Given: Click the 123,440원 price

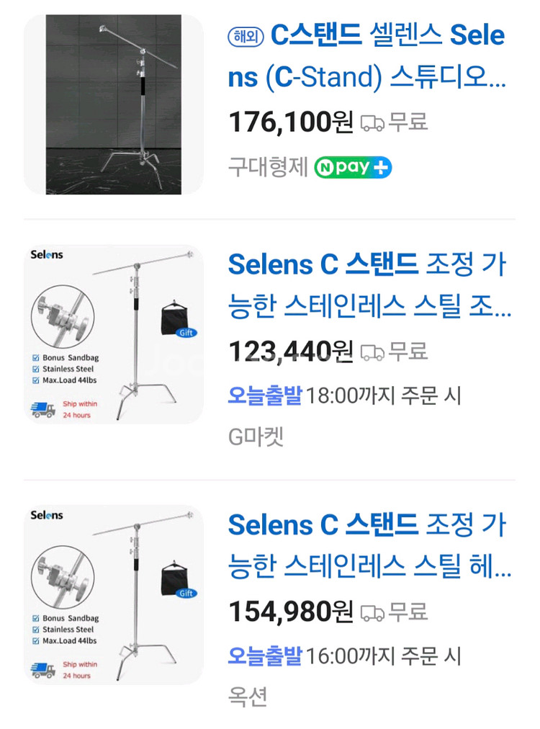Looking at the screenshot, I should point(290,352).
